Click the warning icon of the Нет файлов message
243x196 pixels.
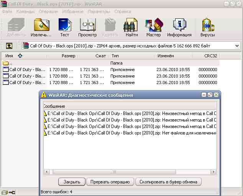click(x=45, y=133)
